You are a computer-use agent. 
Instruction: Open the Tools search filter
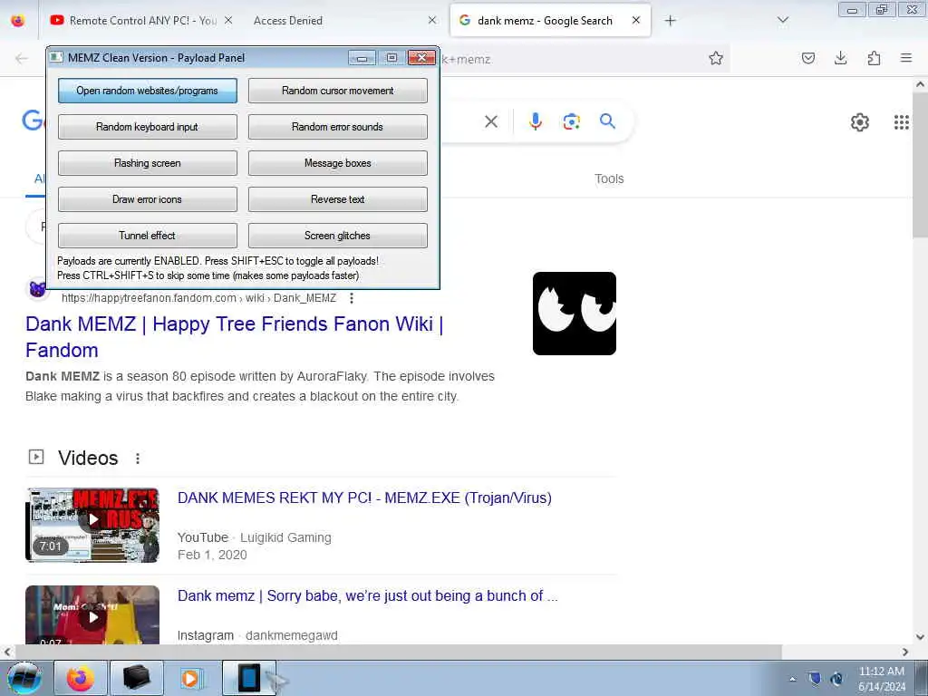coord(609,179)
